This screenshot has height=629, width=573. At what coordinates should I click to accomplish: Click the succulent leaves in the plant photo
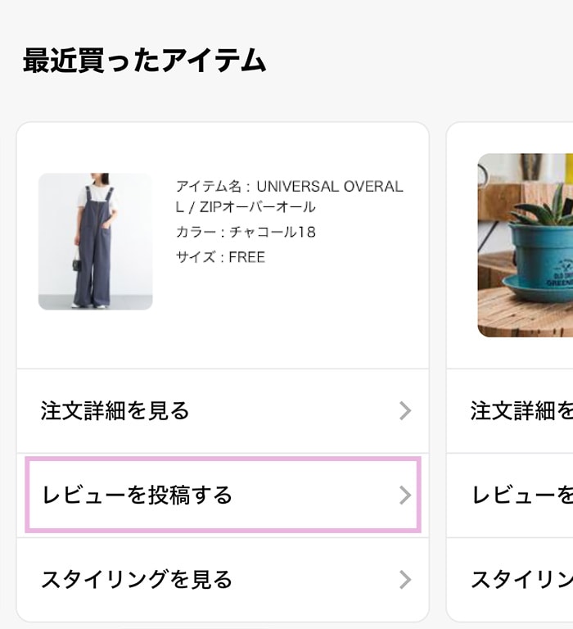click(x=550, y=203)
